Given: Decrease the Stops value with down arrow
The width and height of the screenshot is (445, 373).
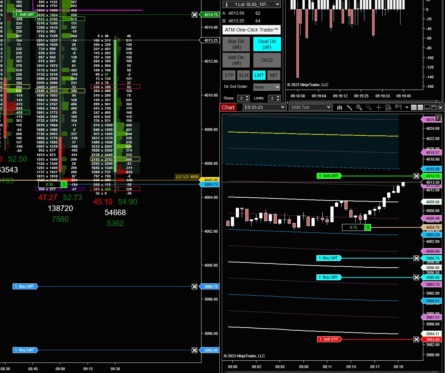Looking at the screenshot, I should 247,100.
